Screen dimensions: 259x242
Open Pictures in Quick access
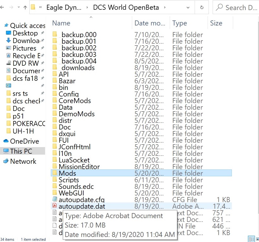[x=25, y=48]
